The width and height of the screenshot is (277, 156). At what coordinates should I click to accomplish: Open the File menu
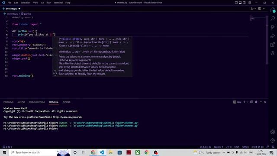10,3
